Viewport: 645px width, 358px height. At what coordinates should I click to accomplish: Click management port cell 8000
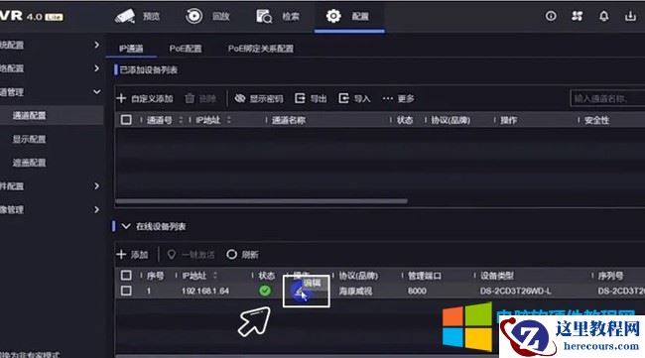(417, 291)
